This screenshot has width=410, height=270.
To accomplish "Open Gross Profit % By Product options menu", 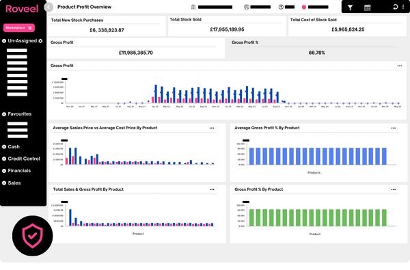I will [x=394, y=189].
